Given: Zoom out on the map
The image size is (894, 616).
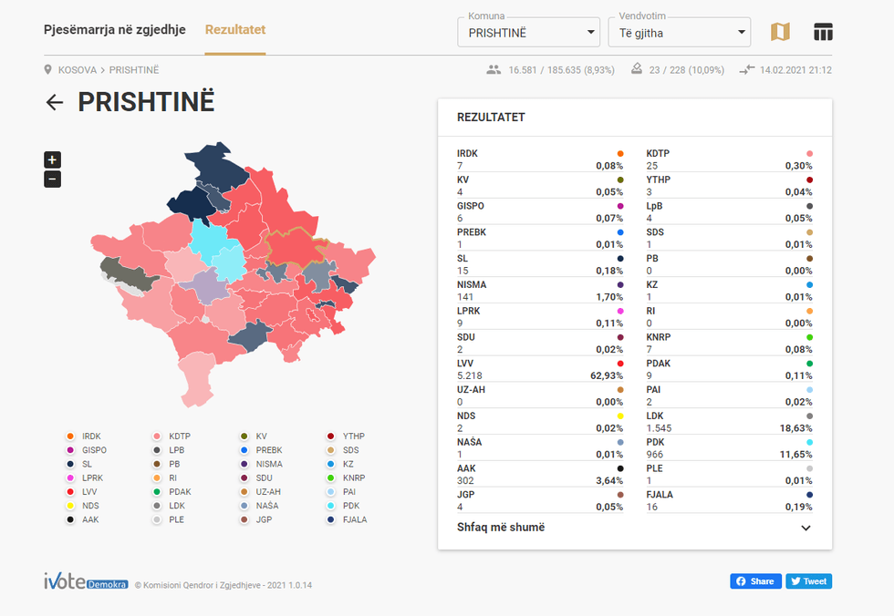Looking at the screenshot, I should point(52,180).
